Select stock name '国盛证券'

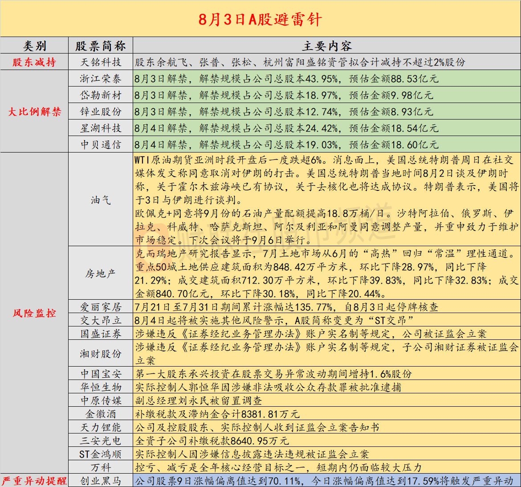[101, 333]
